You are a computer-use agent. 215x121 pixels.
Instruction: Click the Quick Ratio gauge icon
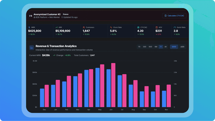tap(175, 28)
